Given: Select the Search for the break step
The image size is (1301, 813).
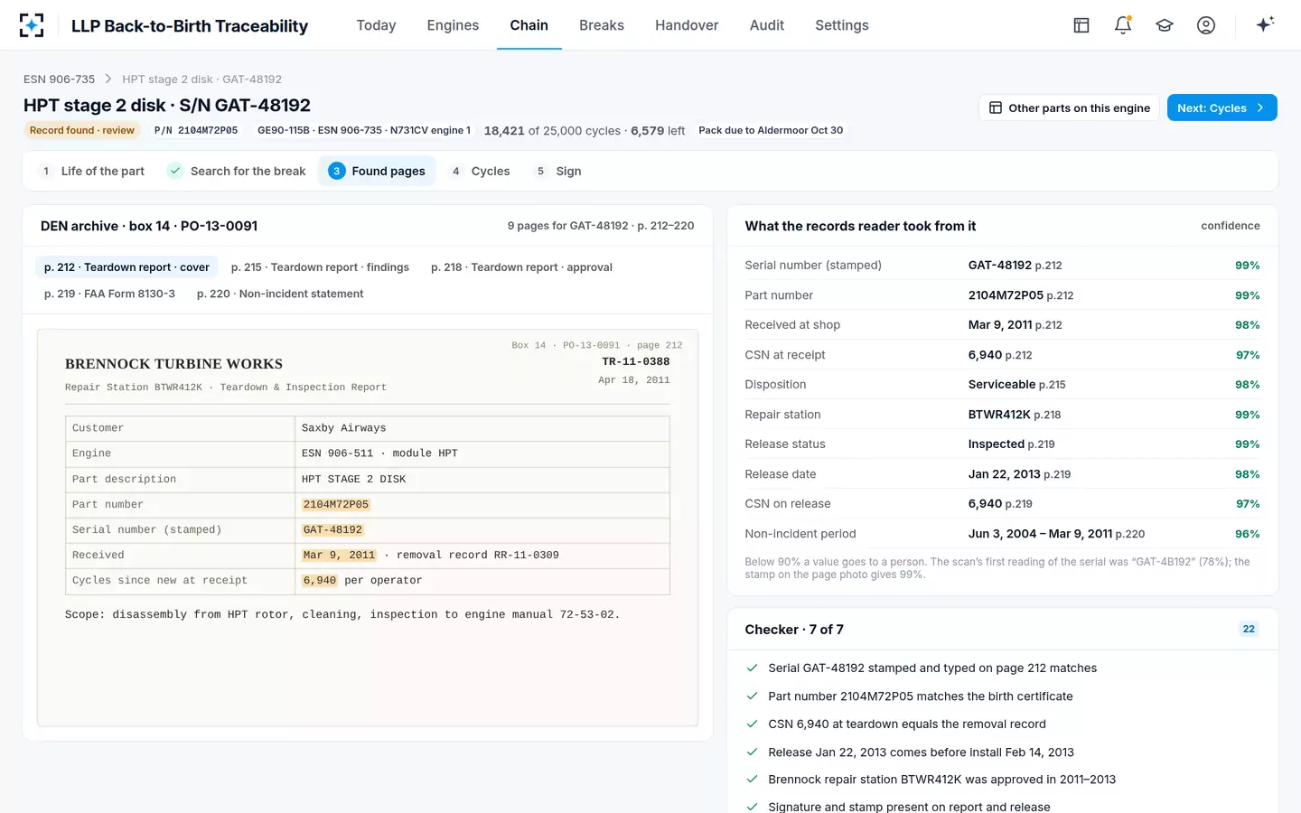Looking at the screenshot, I should click(x=238, y=171).
